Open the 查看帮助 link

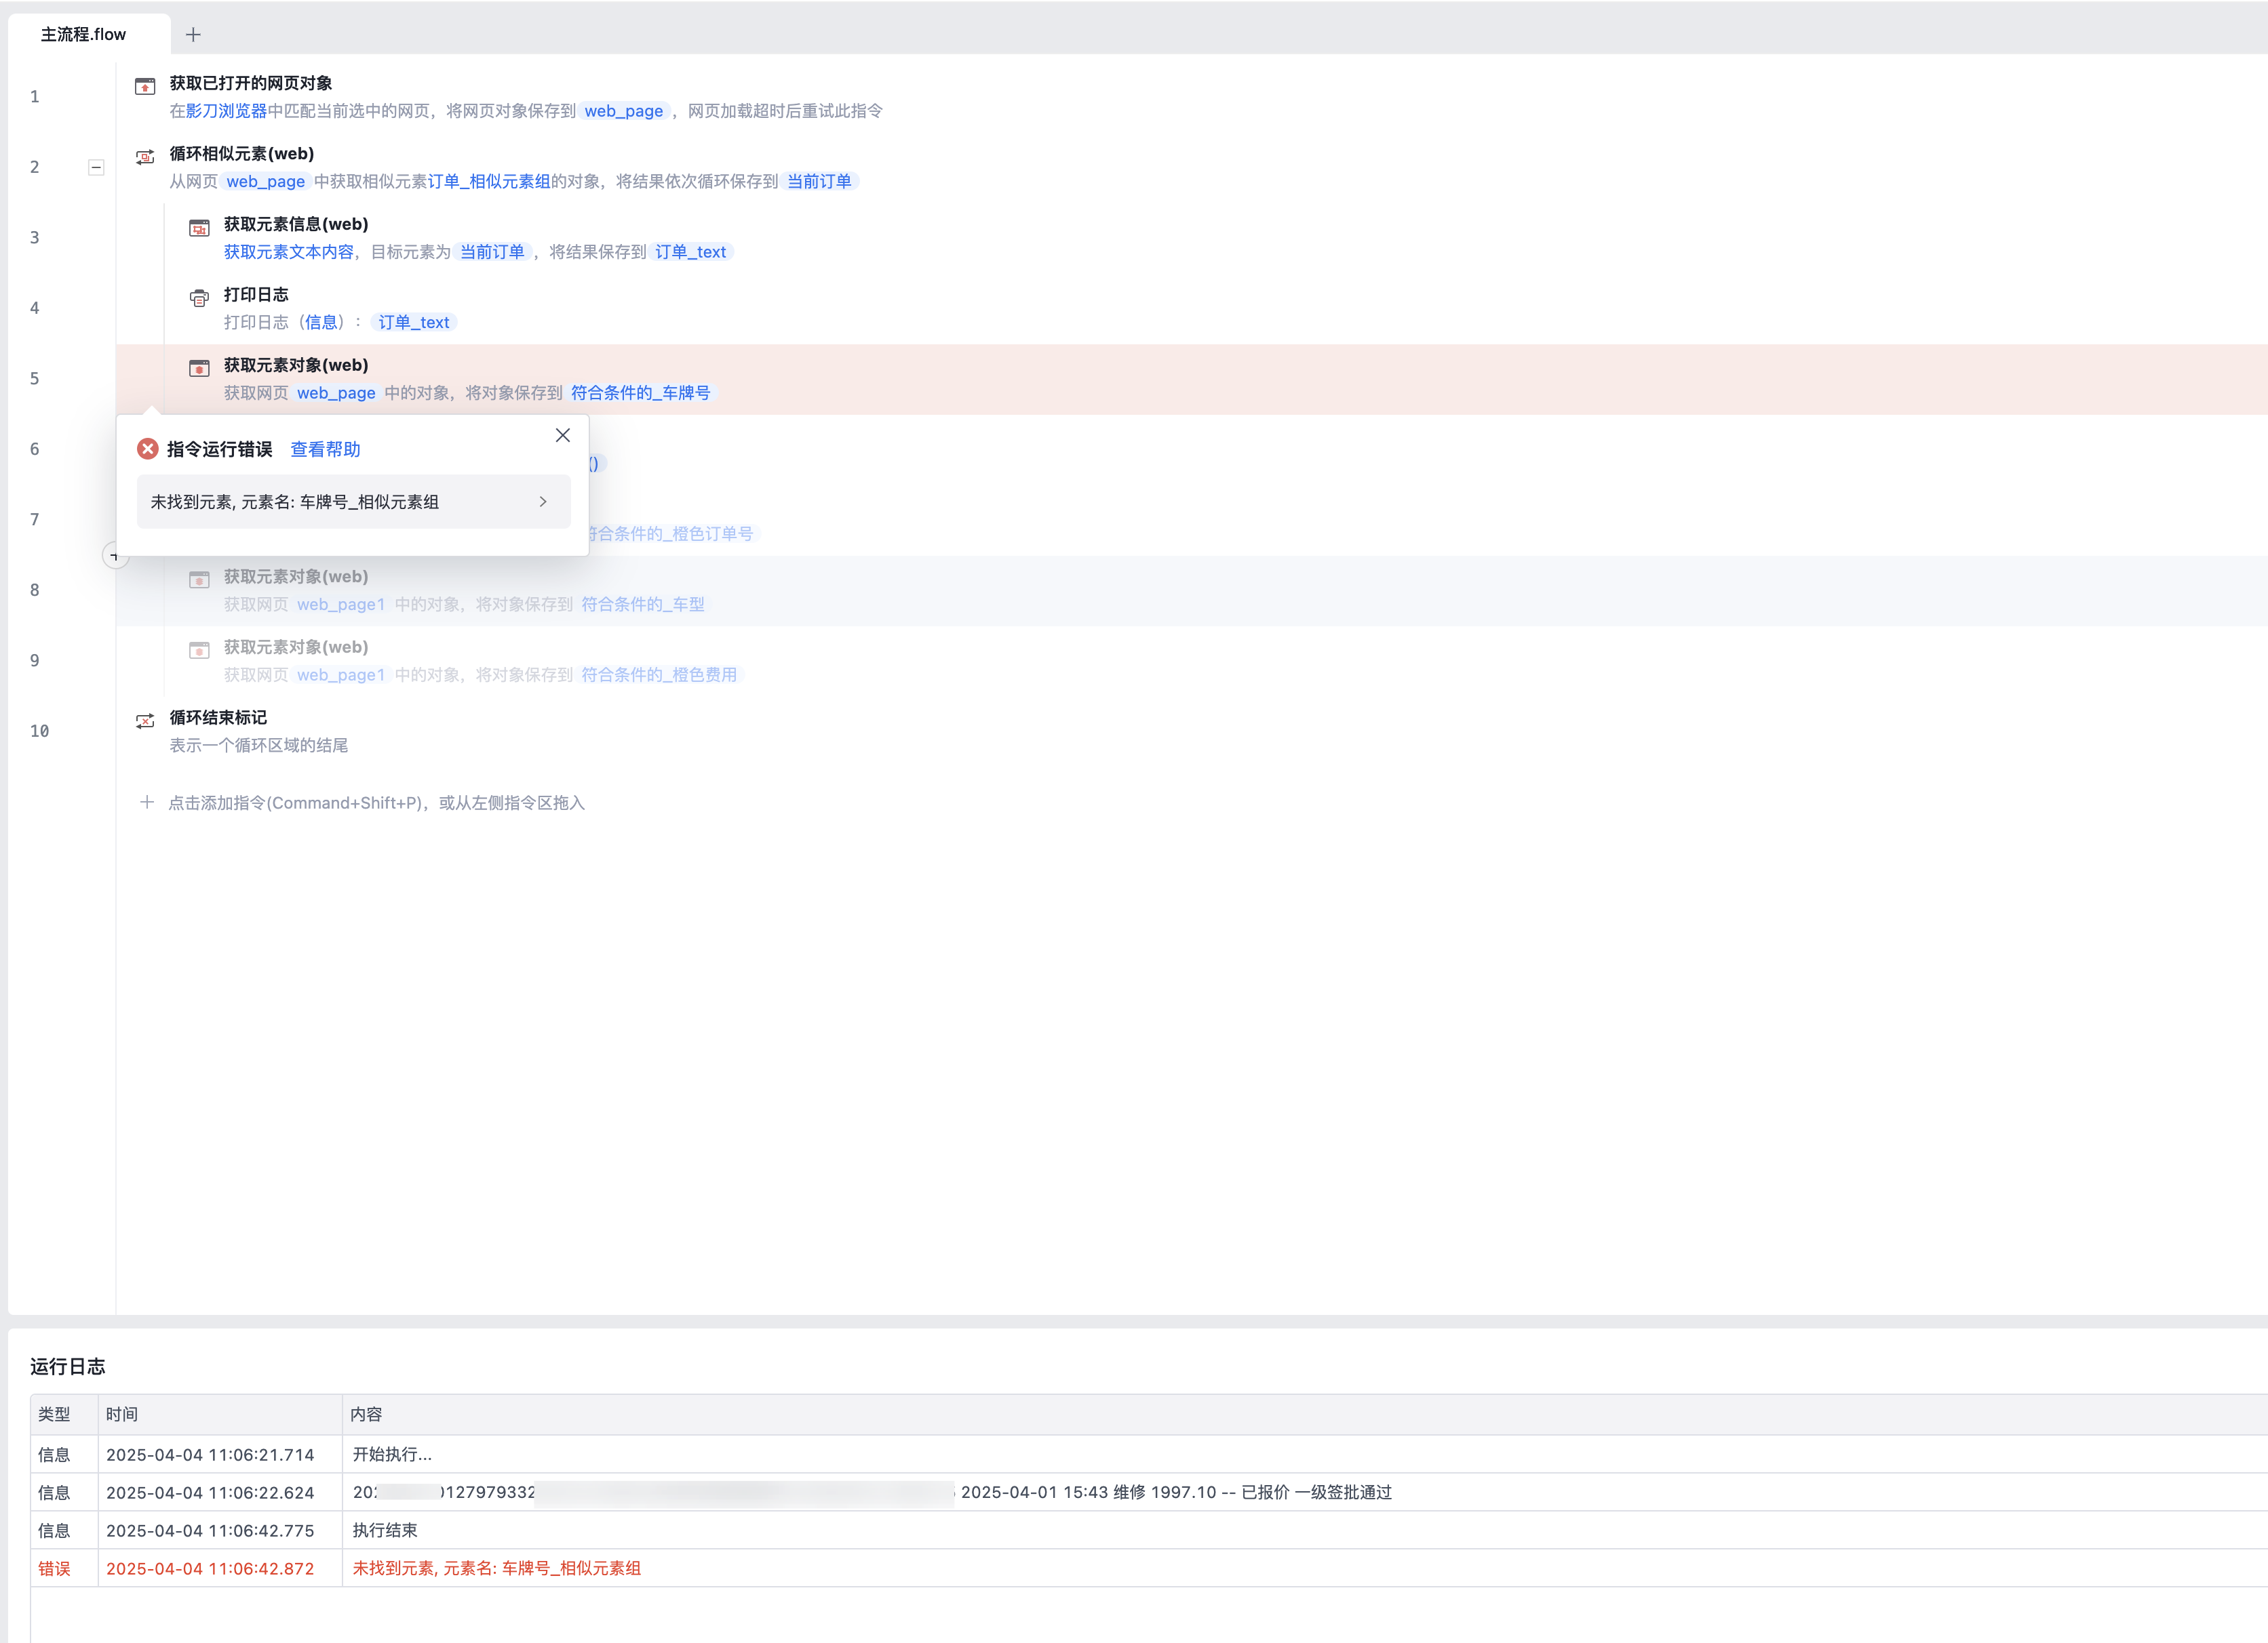325,449
